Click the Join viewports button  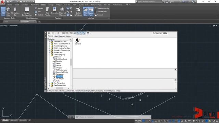pyautogui.click(x=38, y=12)
